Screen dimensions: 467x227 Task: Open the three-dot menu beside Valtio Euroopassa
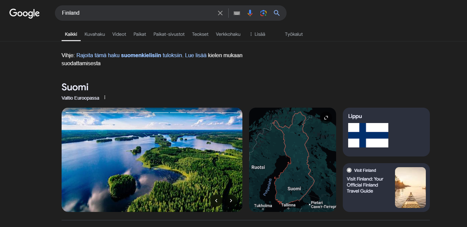(105, 98)
